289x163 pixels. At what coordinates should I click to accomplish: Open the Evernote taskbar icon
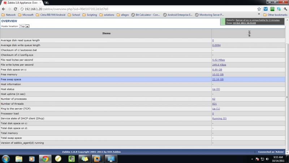tap(72, 159)
